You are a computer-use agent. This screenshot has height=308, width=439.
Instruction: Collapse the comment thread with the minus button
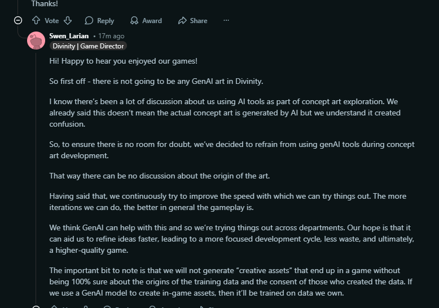tap(18, 20)
